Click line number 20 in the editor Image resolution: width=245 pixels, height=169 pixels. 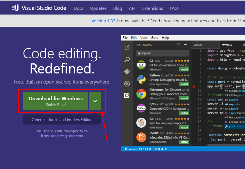(199, 135)
